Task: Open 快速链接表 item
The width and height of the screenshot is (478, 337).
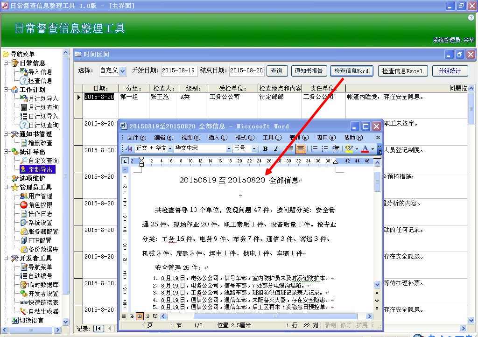Action: pyautogui.click(x=39, y=302)
